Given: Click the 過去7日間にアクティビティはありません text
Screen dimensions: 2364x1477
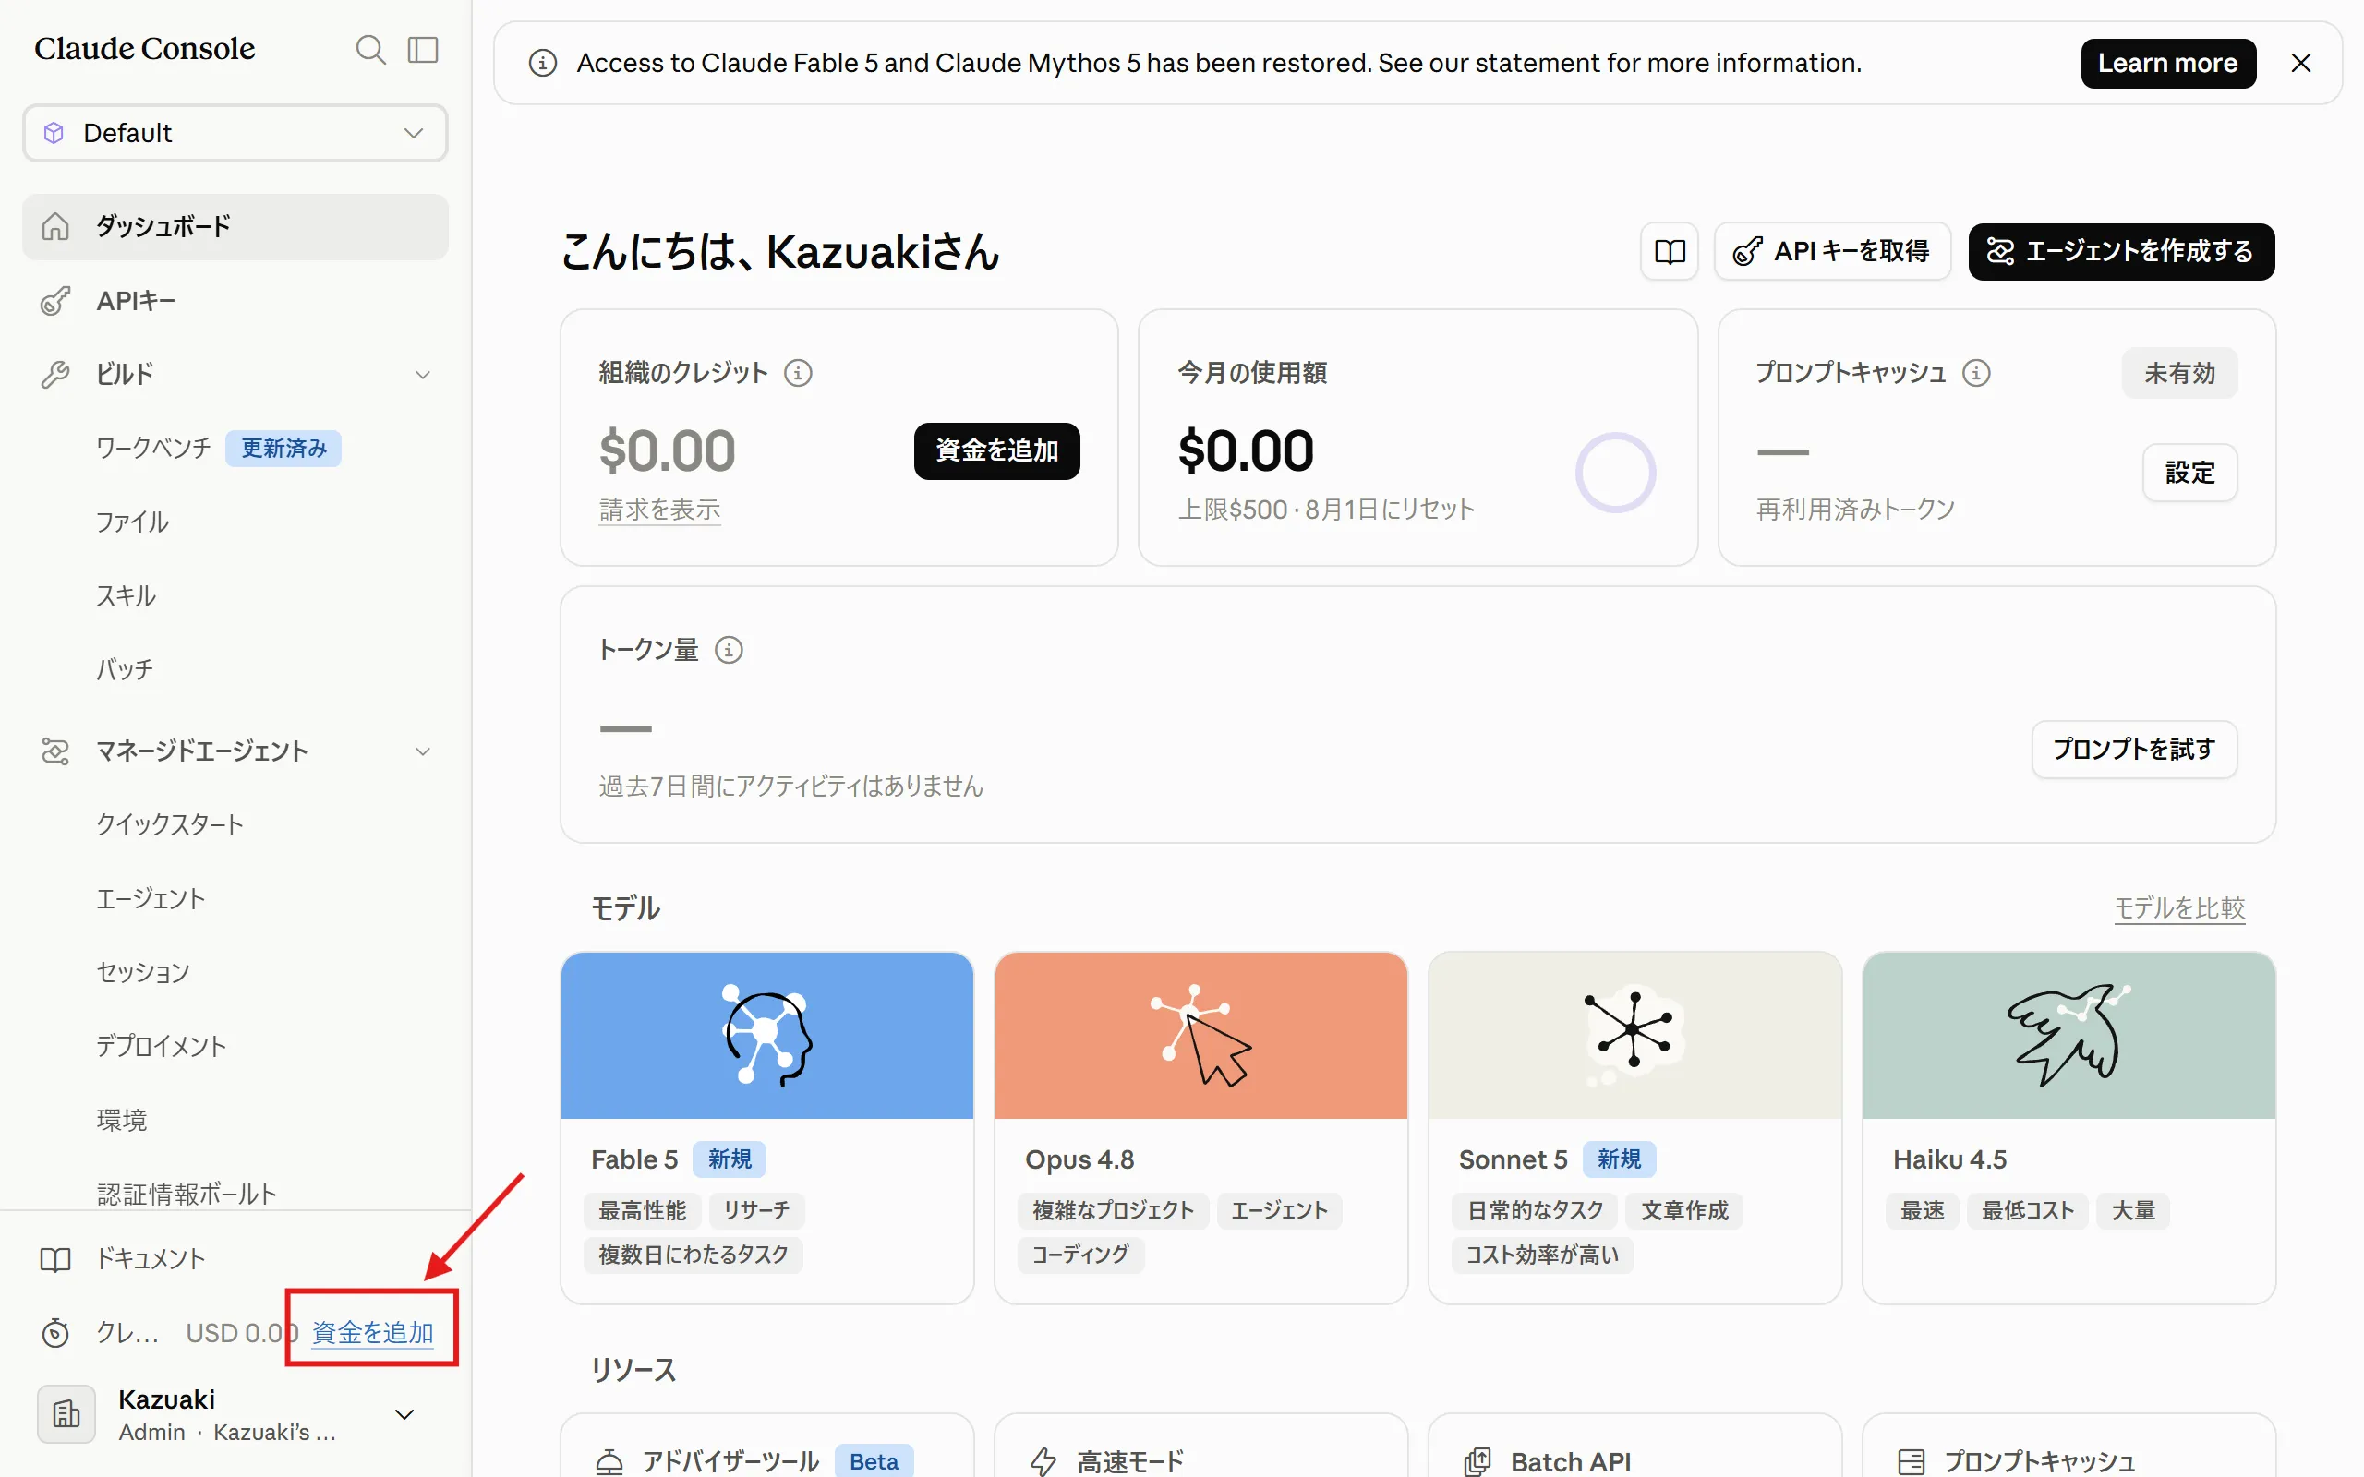Looking at the screenshot, I should point(791,787).
